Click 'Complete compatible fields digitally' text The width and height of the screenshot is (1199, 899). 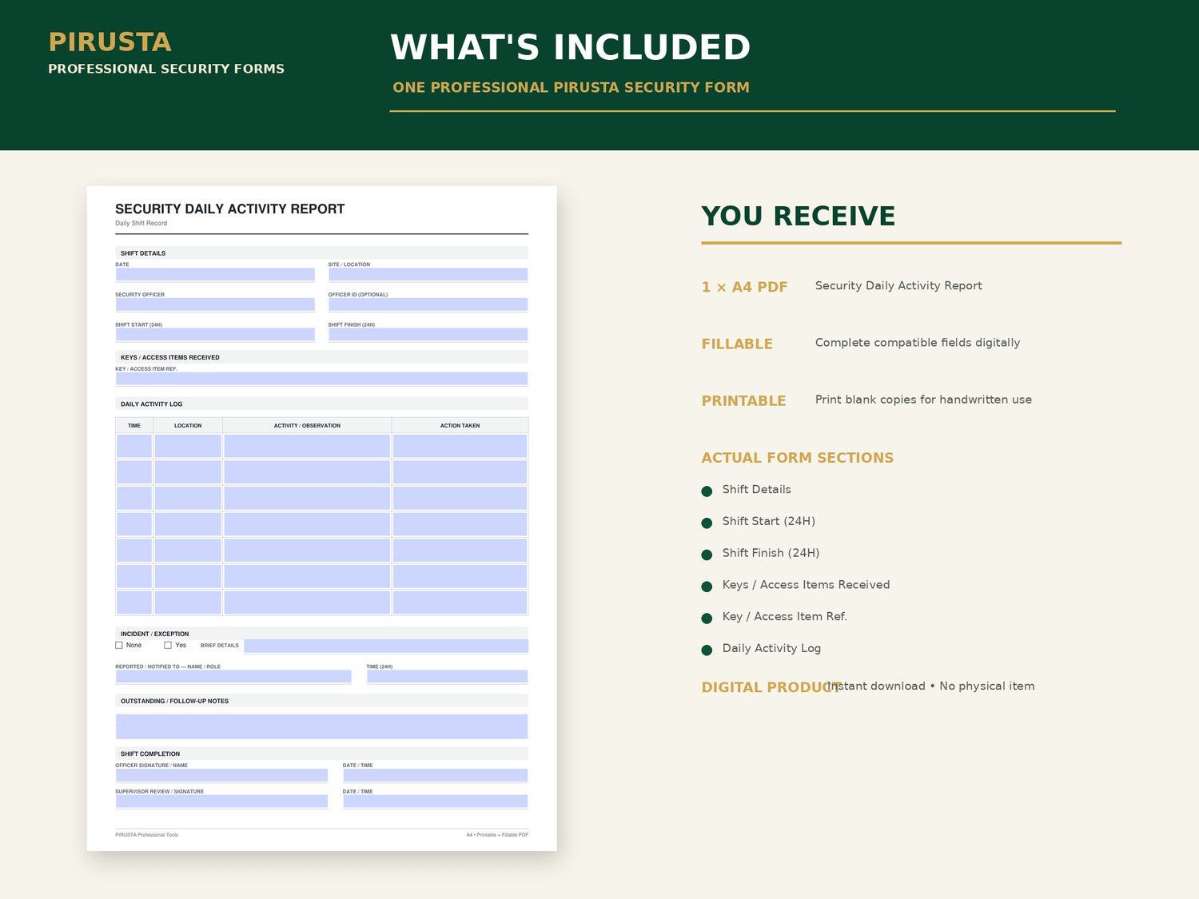pyautogui.click(x=918, y=343)
